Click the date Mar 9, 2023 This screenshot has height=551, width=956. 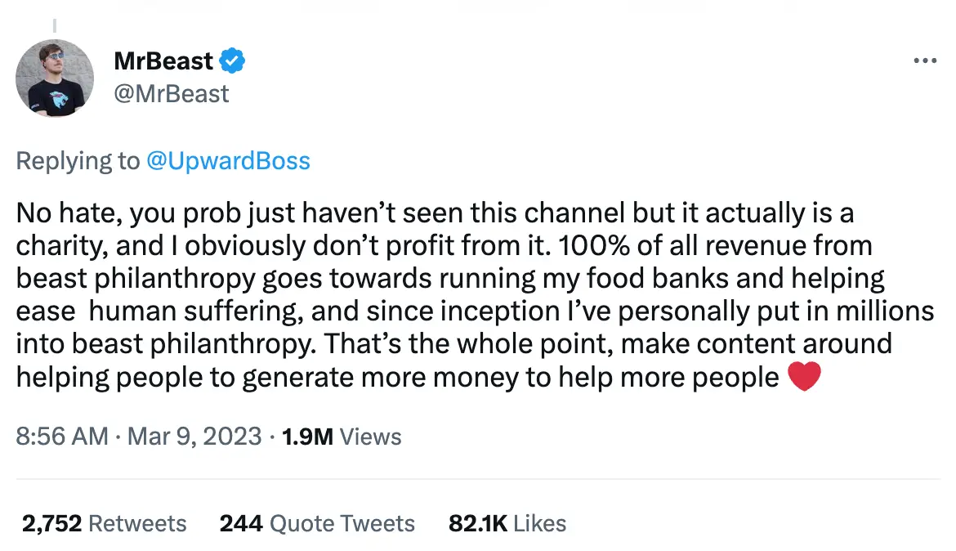tap(192, 437)
